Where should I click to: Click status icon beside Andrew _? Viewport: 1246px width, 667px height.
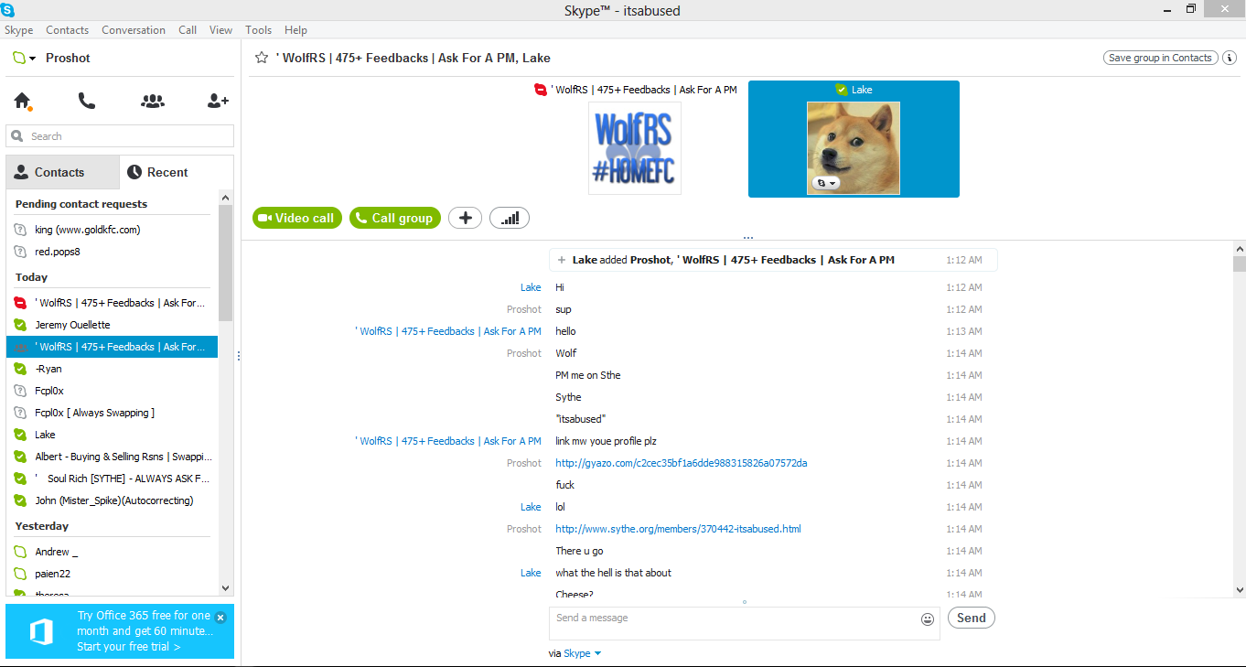[x=20, y=552]
